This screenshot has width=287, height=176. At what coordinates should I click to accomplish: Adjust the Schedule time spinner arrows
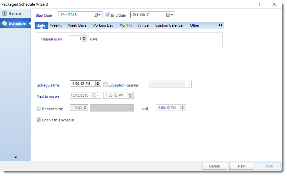point(98,84)
